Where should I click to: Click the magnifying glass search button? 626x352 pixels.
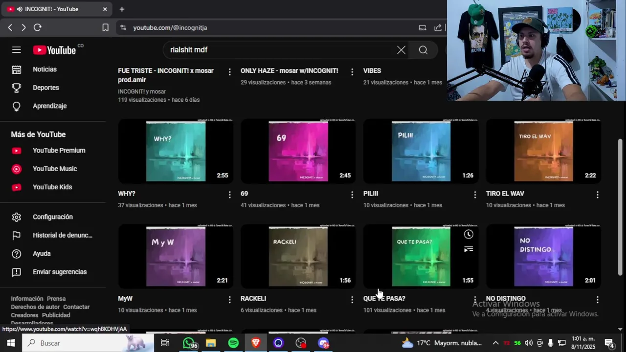pyautogui.click(x=423, y=50)
